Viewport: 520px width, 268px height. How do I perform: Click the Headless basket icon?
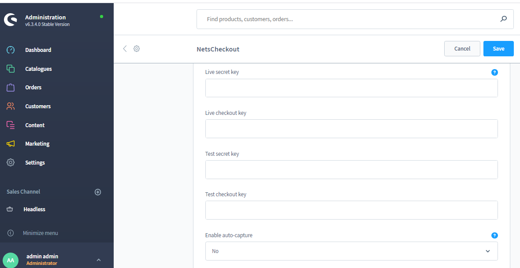[x=10, y=209]
